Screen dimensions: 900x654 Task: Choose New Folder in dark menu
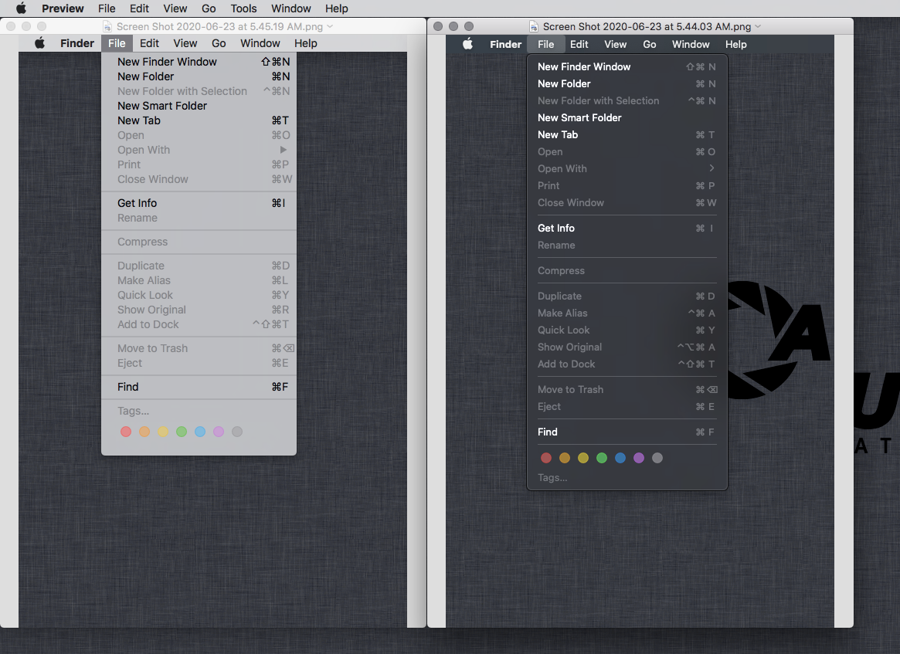pyautogui.click(x=627, y=83)
